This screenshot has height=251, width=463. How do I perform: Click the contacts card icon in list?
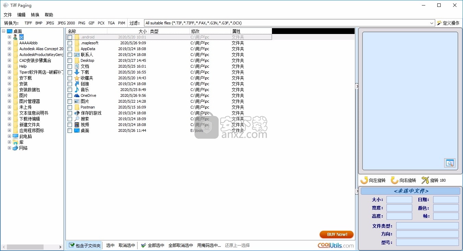[x=77, y=55]
